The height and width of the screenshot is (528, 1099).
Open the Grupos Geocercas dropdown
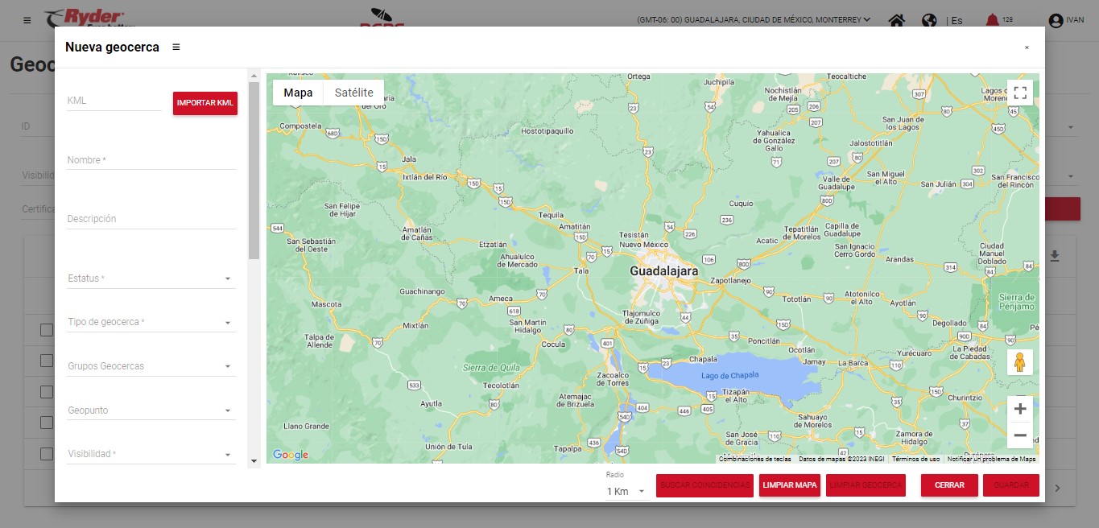pos(151,367)
